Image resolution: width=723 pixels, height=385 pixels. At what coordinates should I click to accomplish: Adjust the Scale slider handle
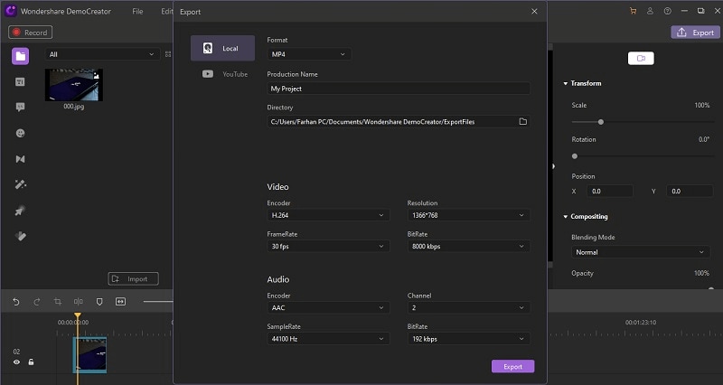point(601,122)
